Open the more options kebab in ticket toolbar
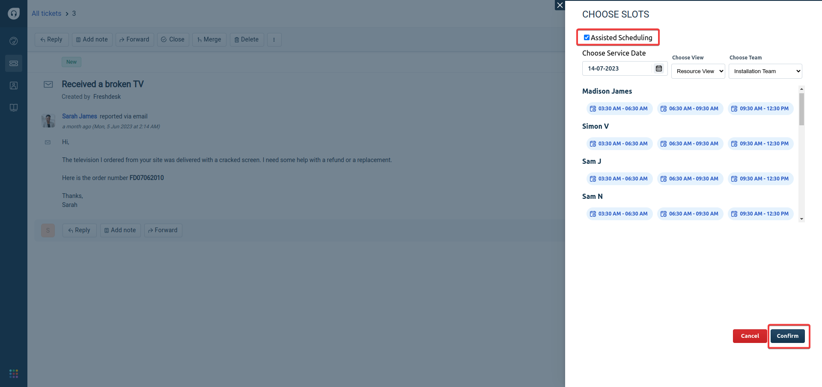 click(274, 40)
